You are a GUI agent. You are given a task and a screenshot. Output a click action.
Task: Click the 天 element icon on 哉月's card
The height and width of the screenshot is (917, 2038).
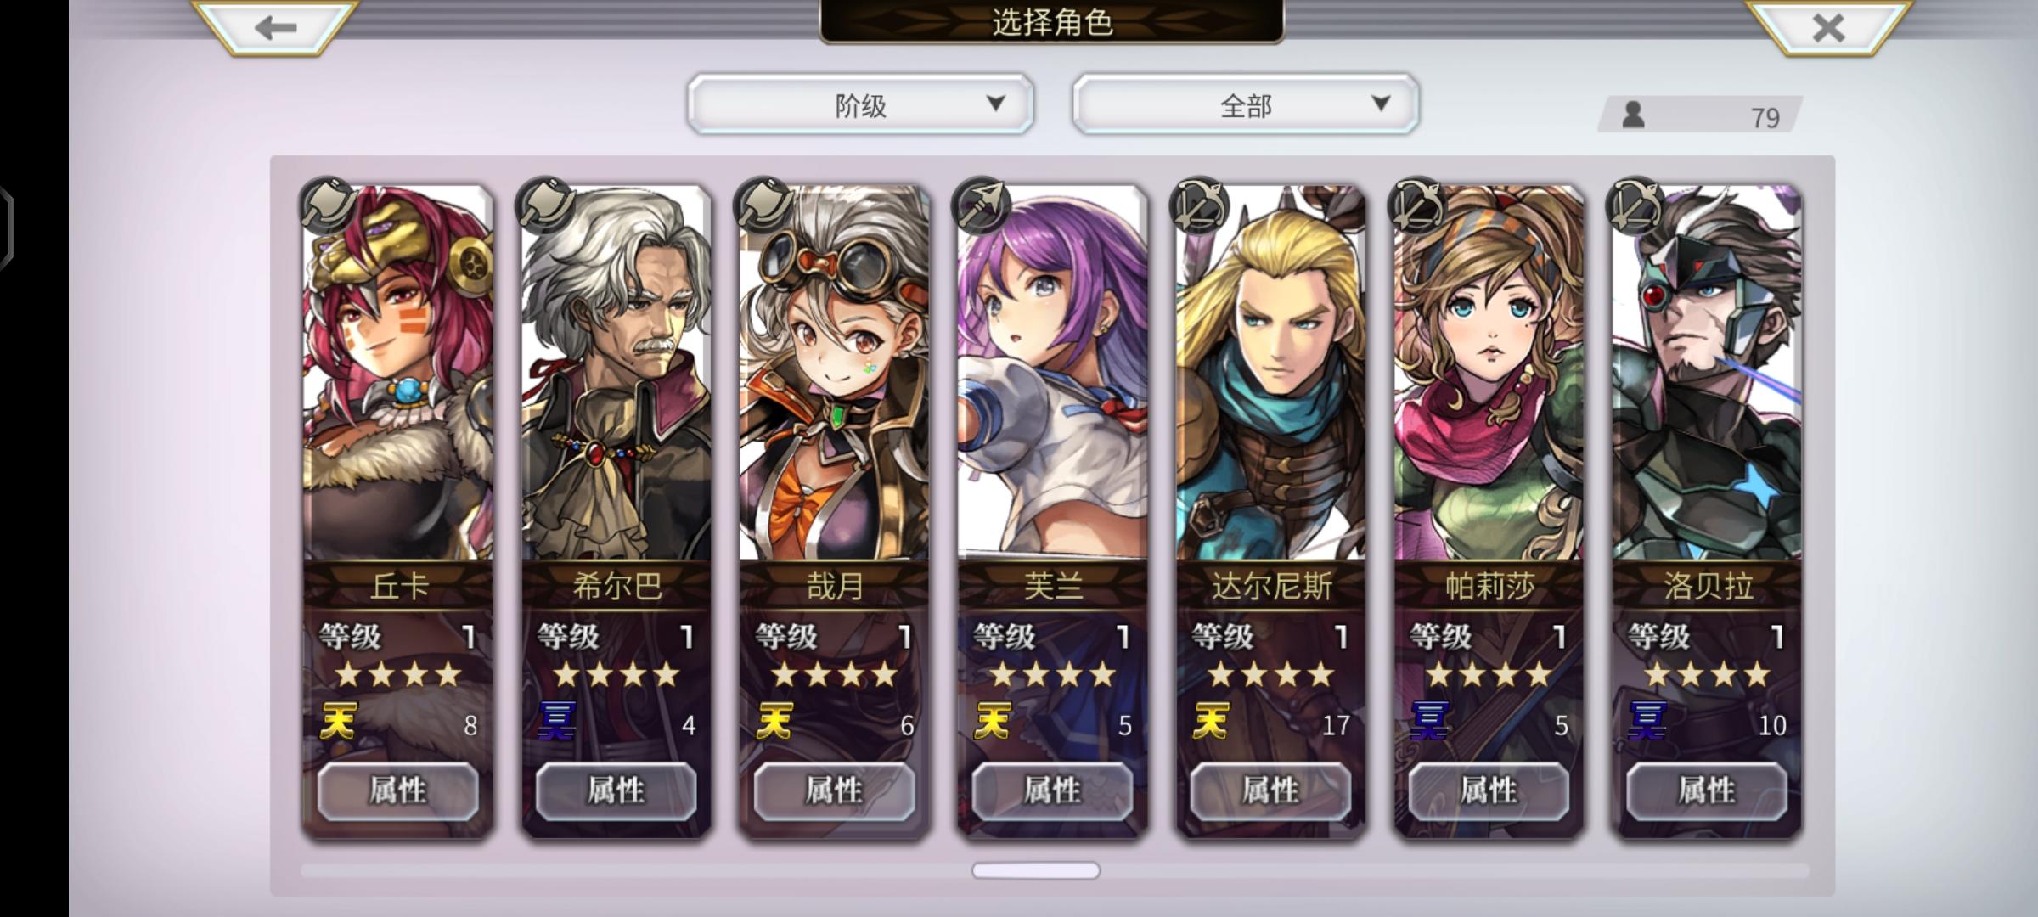(774, 723)
